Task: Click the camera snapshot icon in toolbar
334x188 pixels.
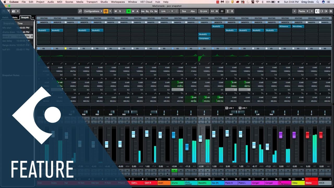Action: 13,11
